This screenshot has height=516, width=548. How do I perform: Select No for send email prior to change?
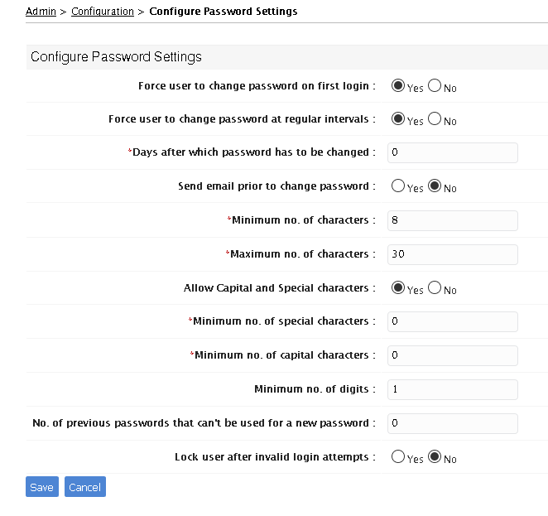(x=435, y=186)
